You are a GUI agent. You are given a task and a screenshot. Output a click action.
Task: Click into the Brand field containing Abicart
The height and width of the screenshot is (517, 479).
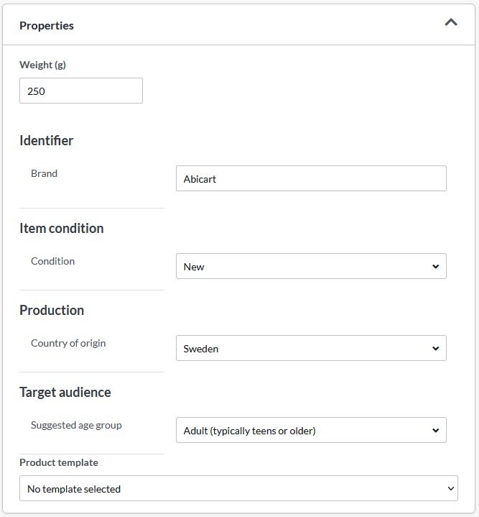(311, 178)
